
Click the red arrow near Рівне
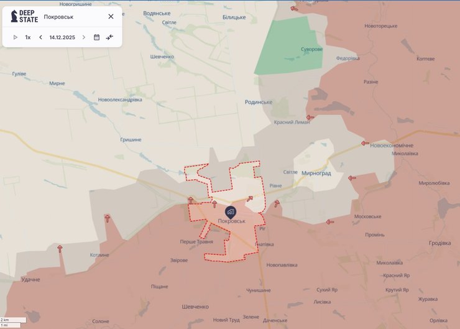tap(276, 203)
